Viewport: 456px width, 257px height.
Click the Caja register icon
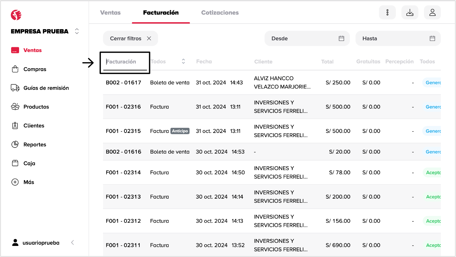tap(15, 163)
